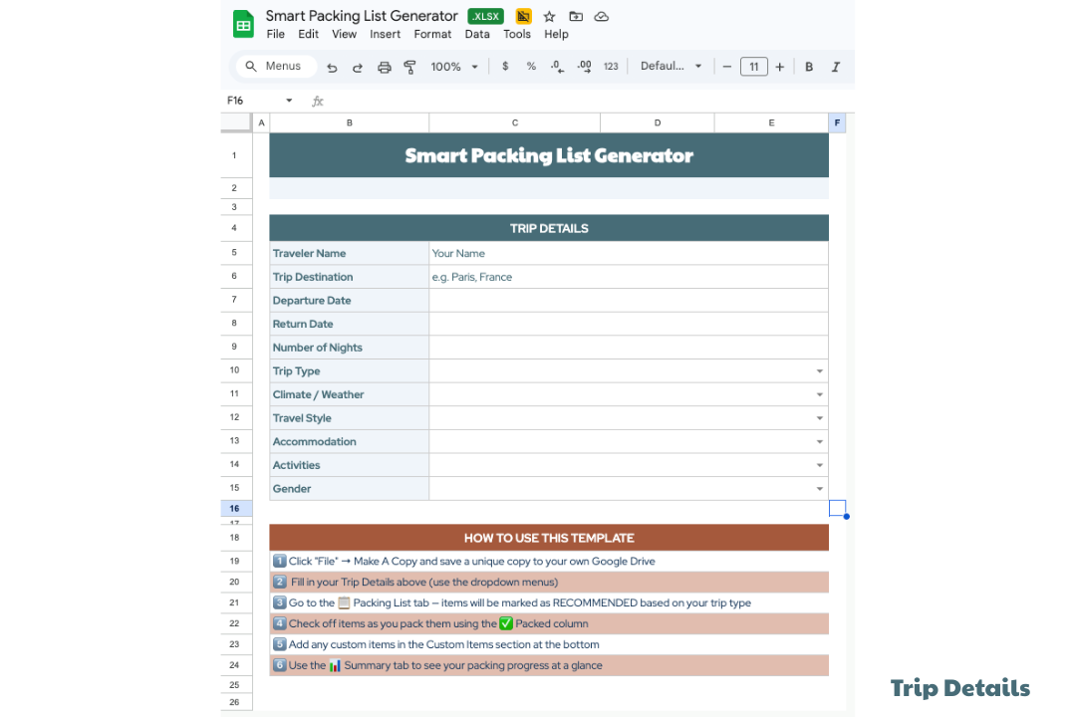Click the .XLSX file format badge
The width and height of the screenshot is (1076, 717).
(x=486, y=17)
